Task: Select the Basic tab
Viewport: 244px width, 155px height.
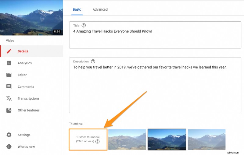Action: 77,9
